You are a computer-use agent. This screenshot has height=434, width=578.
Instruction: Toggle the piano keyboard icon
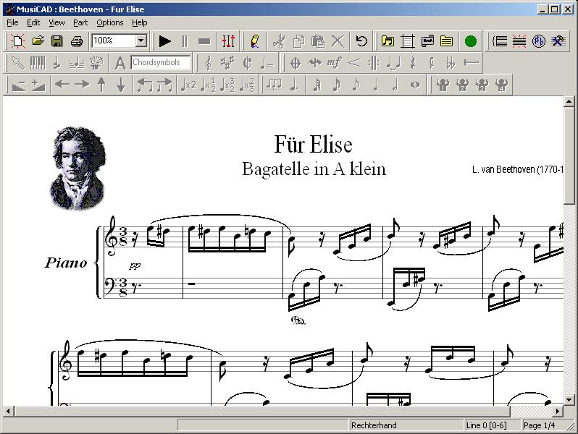pos(37,63)
